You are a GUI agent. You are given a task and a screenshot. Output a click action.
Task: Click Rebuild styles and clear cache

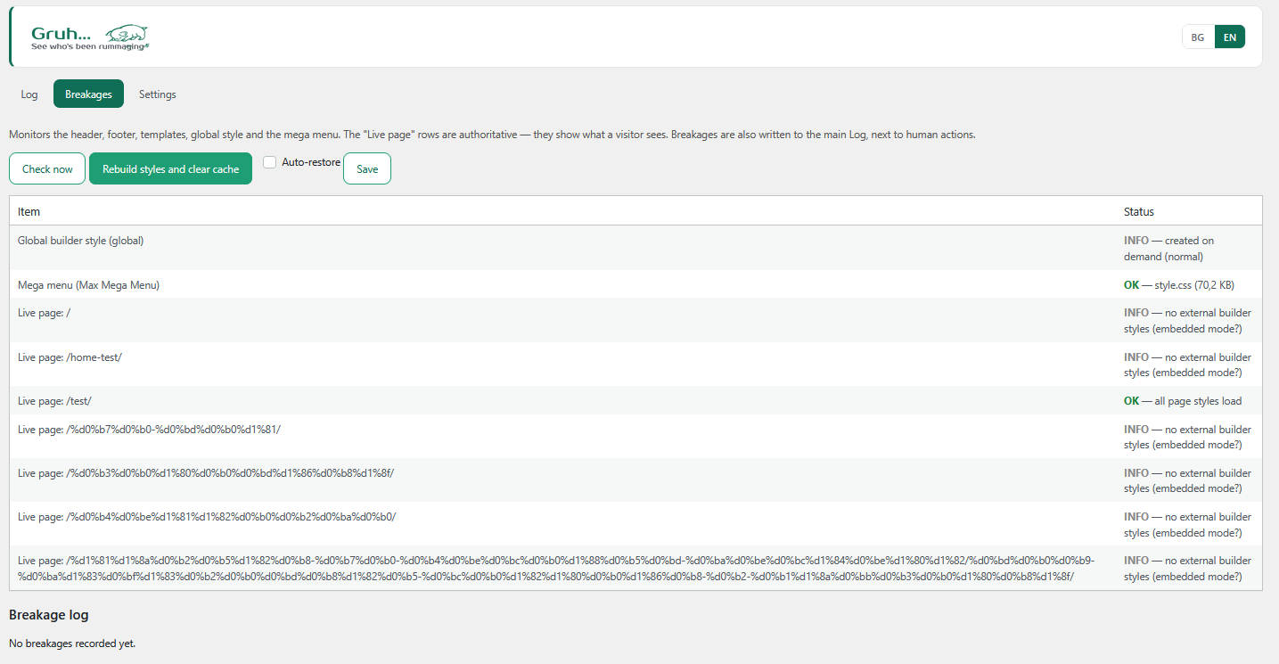[170, 168]
